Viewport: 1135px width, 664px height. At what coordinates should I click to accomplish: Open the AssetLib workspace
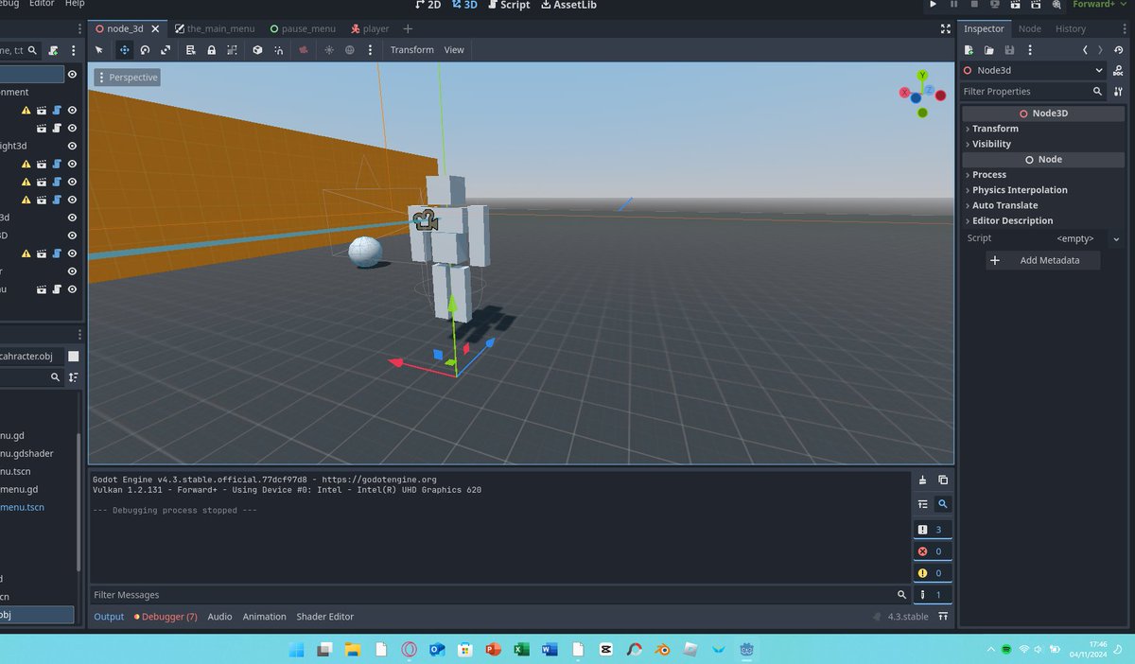[x=567, y=5]
